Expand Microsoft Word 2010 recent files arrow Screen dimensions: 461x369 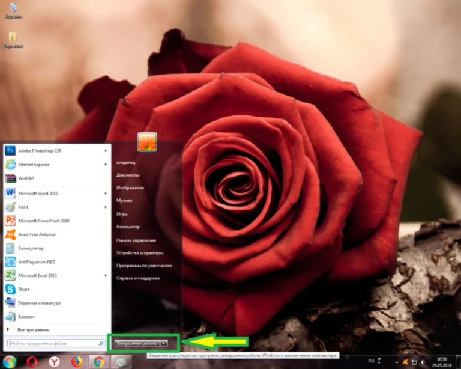tap(106, 194)
